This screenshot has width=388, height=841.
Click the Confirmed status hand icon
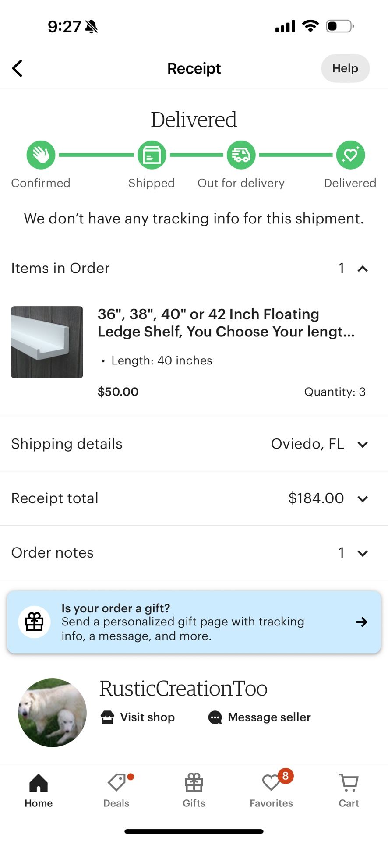tap(41, 155)
